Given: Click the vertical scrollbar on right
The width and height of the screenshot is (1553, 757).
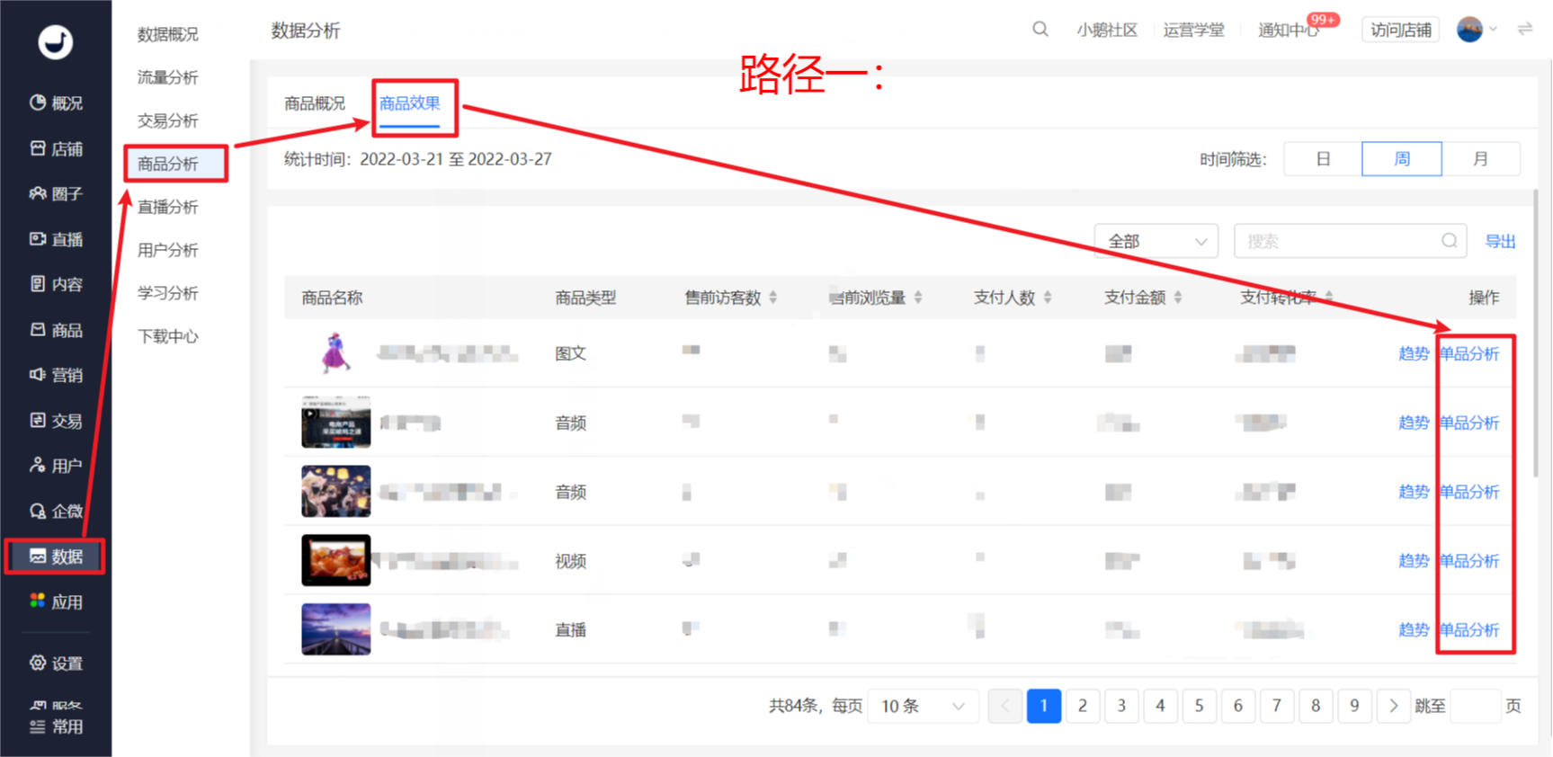Looking at the screenshot, I should (x=1536, y=333).
